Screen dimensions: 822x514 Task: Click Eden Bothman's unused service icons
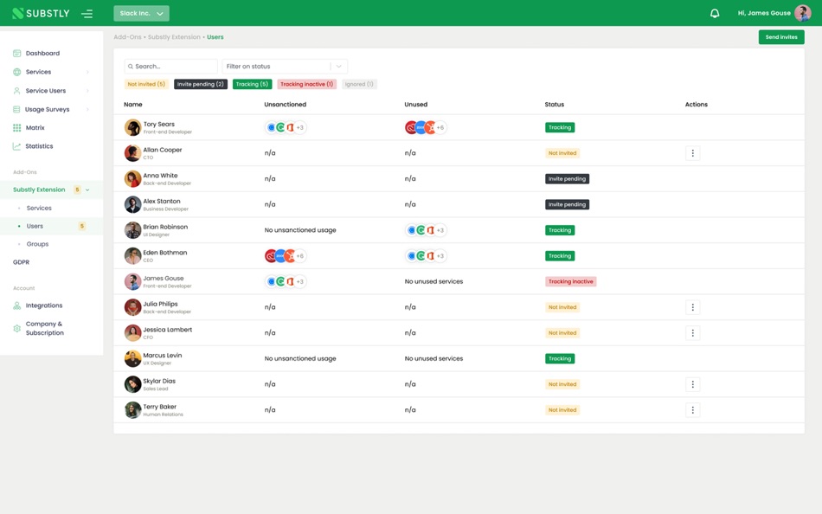click(426, 256)
